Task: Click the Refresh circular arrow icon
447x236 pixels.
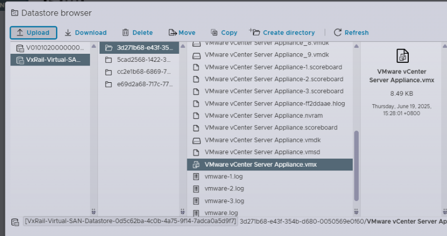Action: (338, 32)
